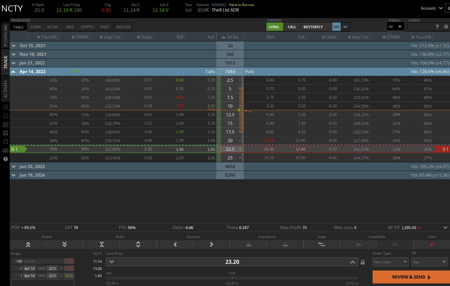Open the ANALYSIS tab
Image resolution: width=450 pixels, height=286 pixels.
[123, 27]
